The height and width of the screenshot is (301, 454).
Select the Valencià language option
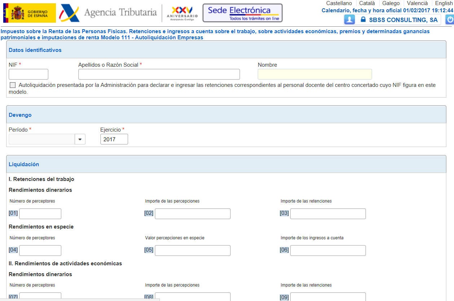(417, 3)
